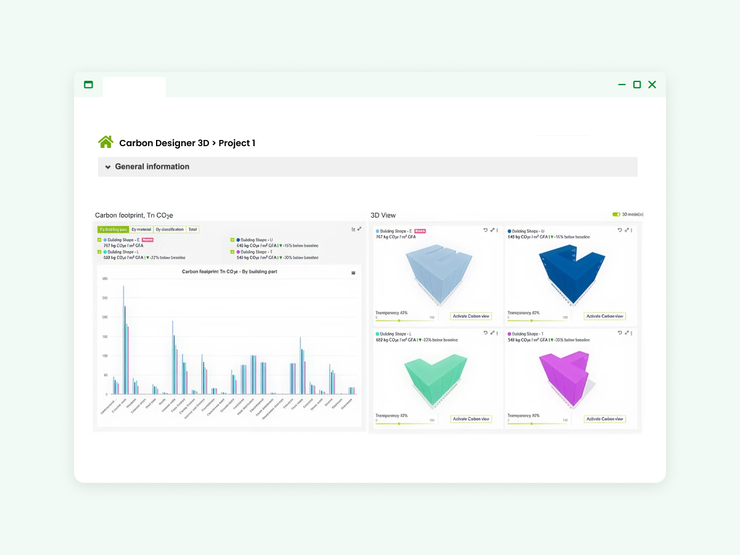The width and height of the screenshot is (740, 555).
Task: Uncheck Building Shape E in chart legend
Action: point(99,240)
